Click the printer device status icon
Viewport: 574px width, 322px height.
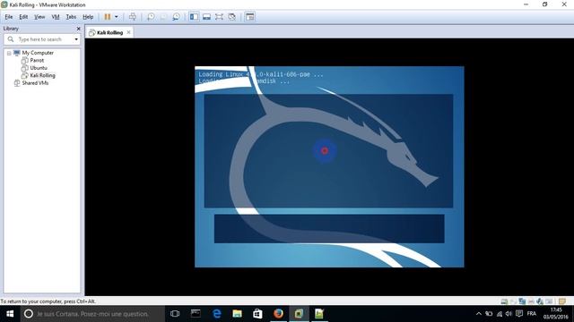[x=531, y=301]
